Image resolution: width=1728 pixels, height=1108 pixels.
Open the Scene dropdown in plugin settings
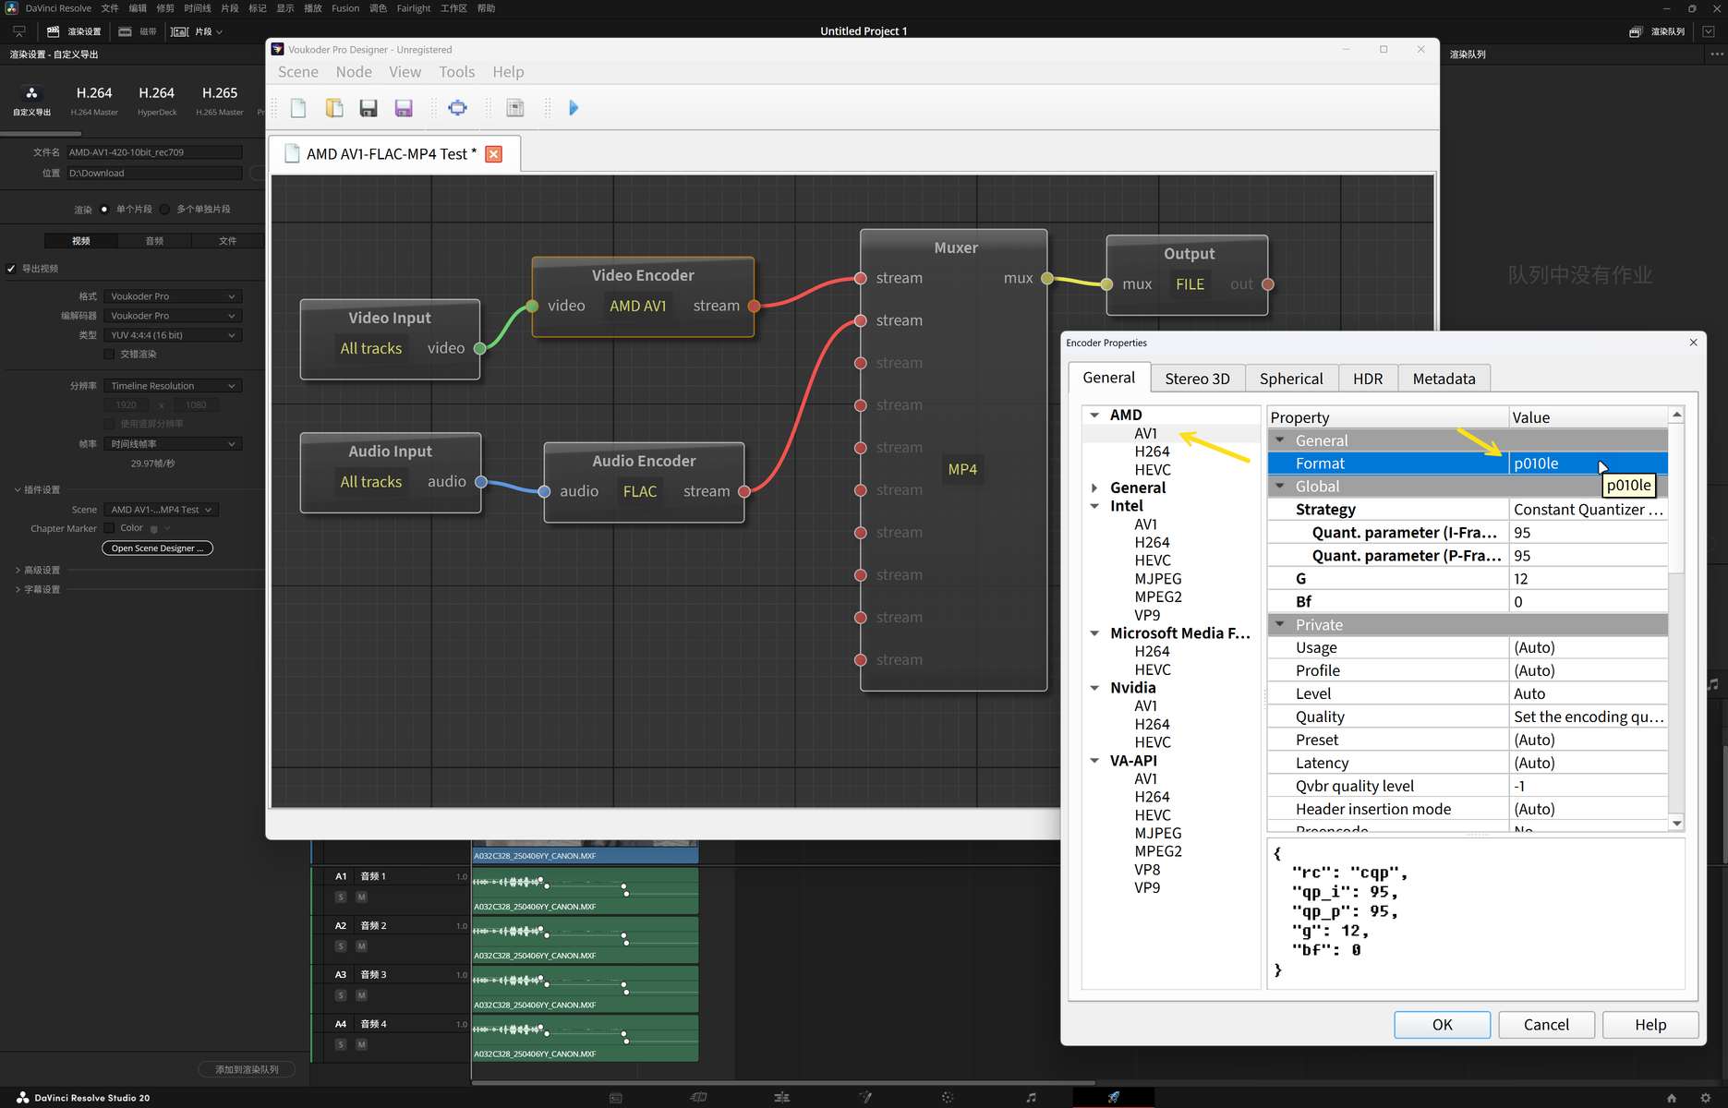coord(161,510)
